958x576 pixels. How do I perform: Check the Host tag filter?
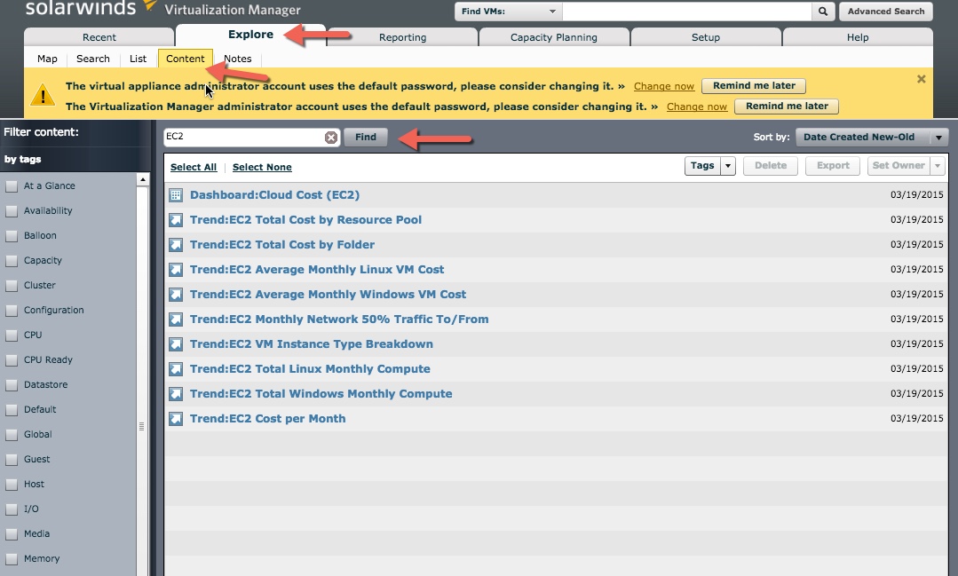[x=12, y=485]
